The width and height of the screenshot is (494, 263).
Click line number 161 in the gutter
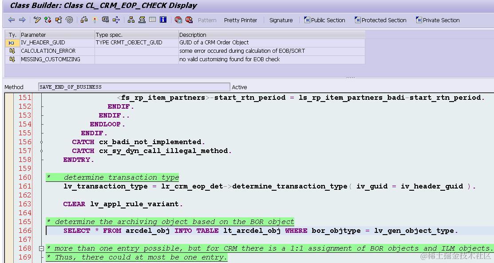[25, 186]
